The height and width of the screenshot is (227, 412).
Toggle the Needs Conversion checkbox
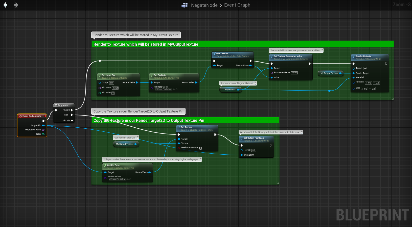click(x=200, y=148)
